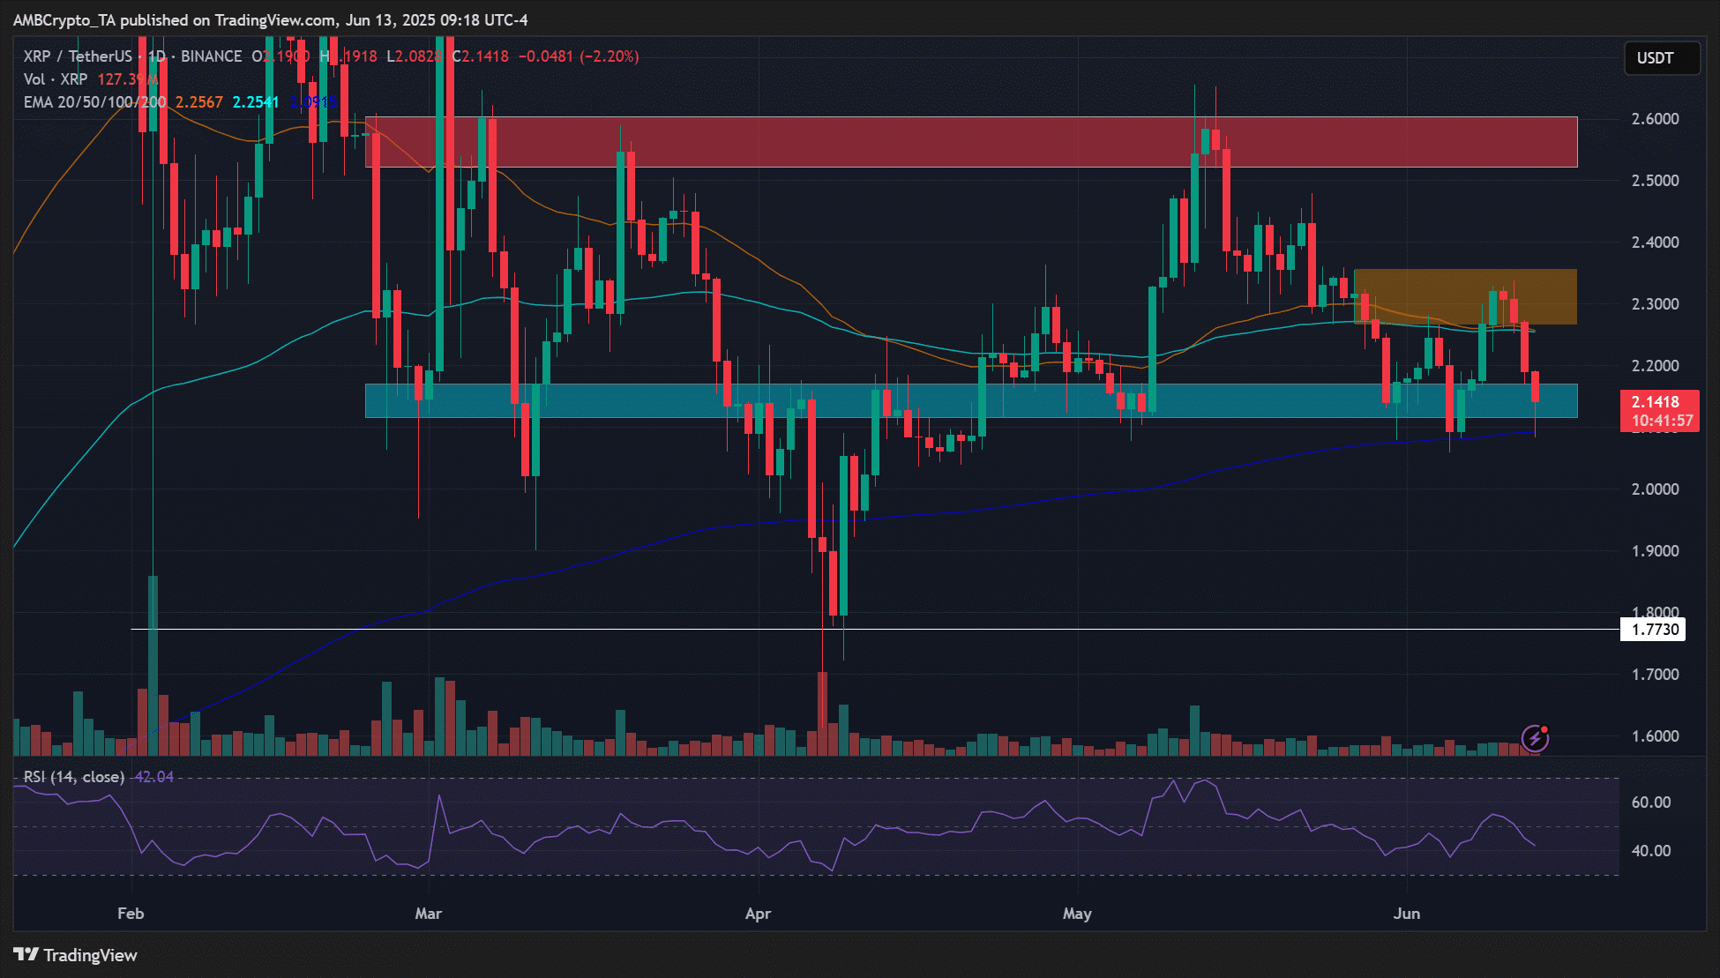1720x978 pixels.
Task: Click the Jun label on the time axis
Action: (1406, 914)
